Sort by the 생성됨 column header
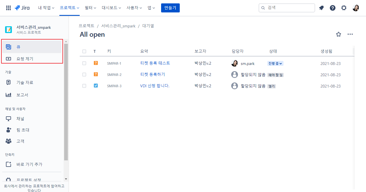Viewport: 366px width, 192px height. click(x=326, y=51)
